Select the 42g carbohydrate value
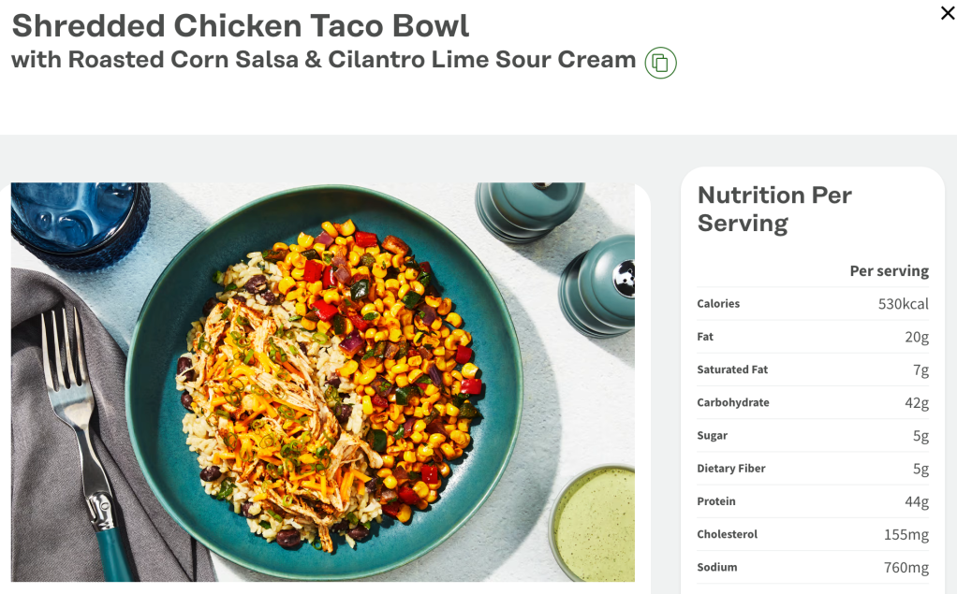Viewport: 957px width, 594px height. 916,403
